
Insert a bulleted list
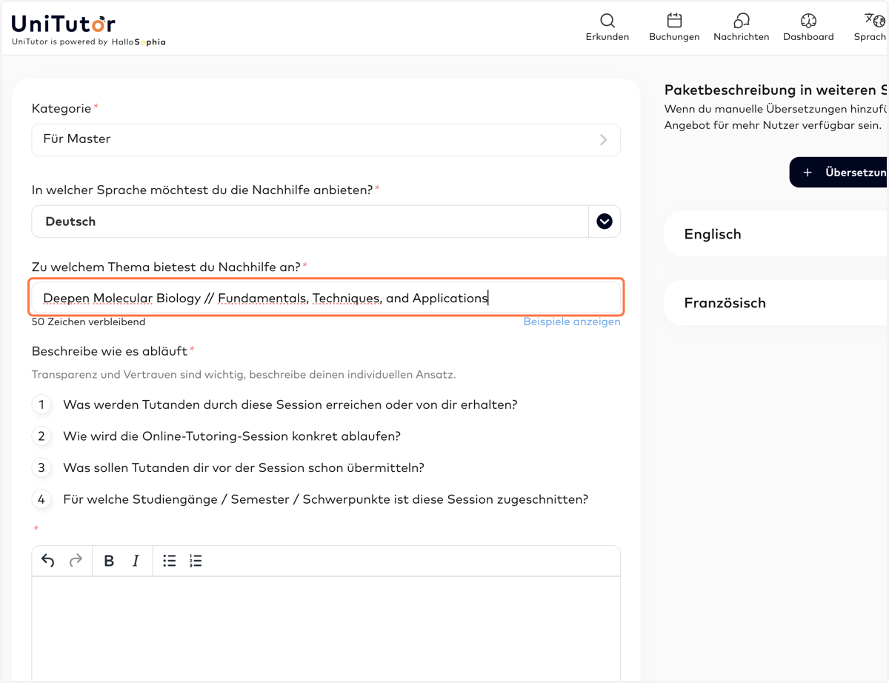170,561
